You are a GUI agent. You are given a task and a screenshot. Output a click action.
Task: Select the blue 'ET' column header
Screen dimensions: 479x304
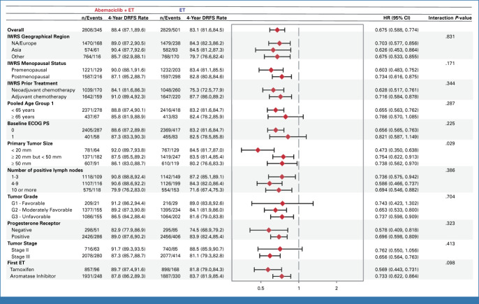click(182, 10)
